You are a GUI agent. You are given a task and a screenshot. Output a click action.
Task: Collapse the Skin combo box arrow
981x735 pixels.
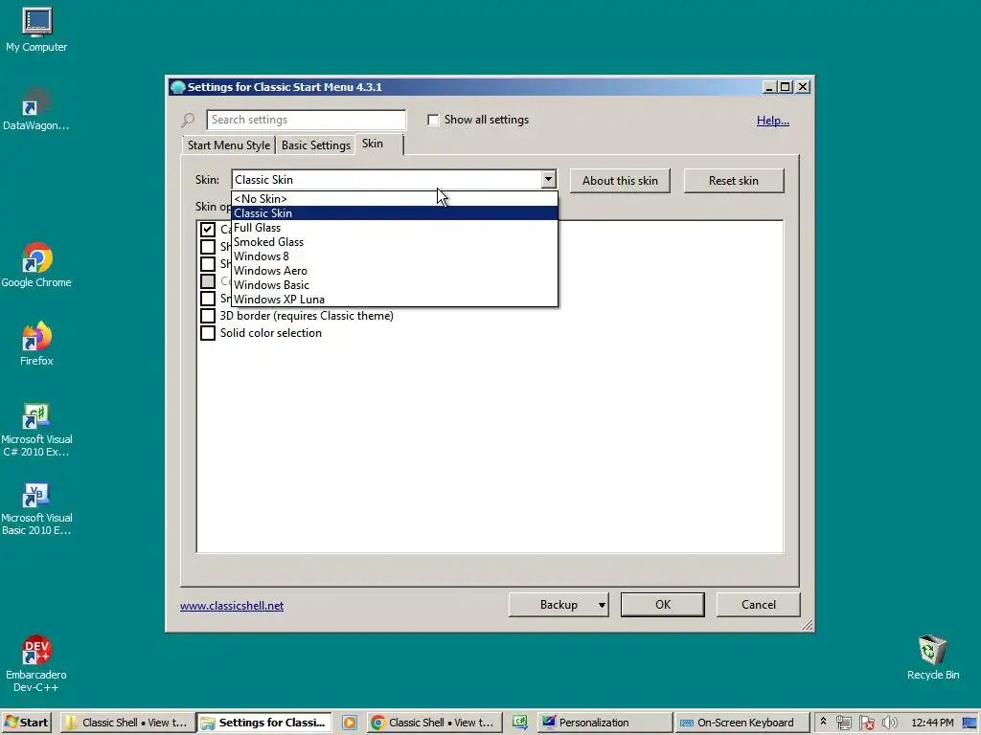point(548,179)
